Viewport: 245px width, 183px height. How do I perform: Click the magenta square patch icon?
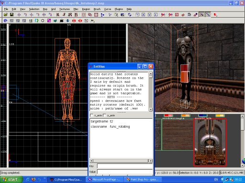coord(49,20)
